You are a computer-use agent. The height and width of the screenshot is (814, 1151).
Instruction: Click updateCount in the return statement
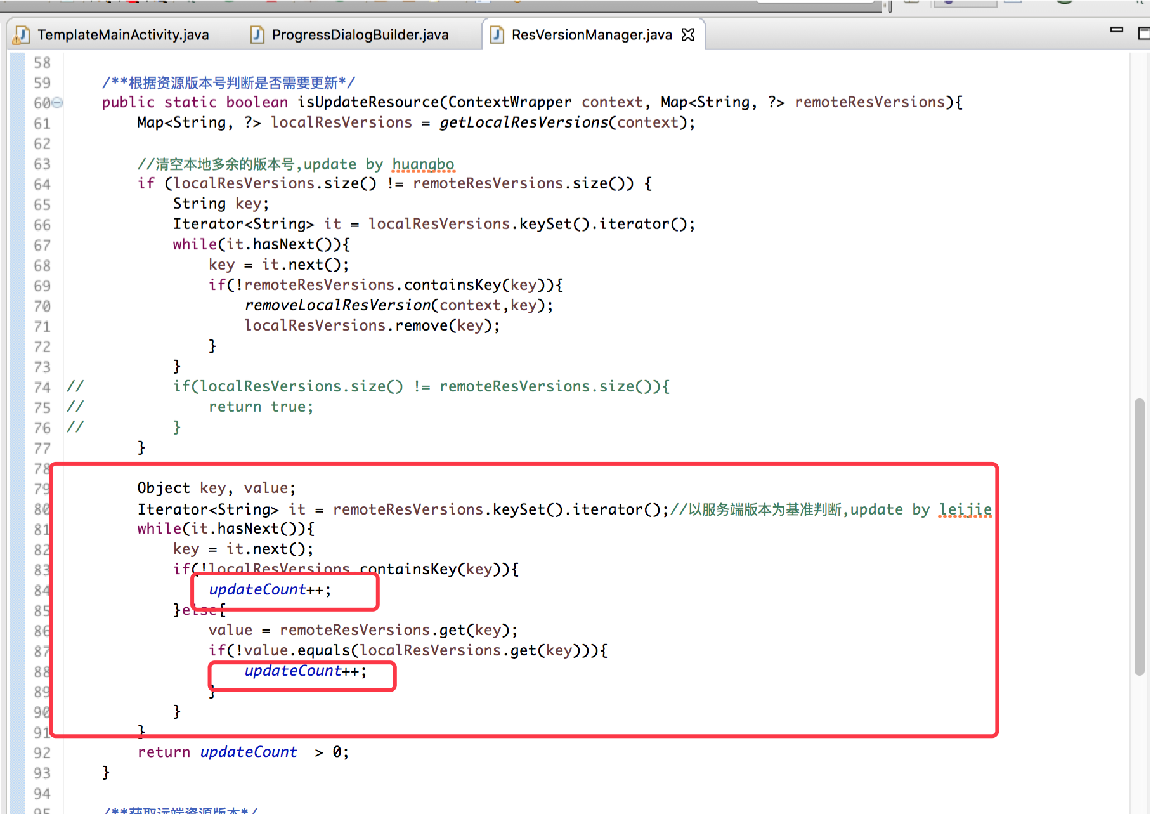[x=249, y=752]
